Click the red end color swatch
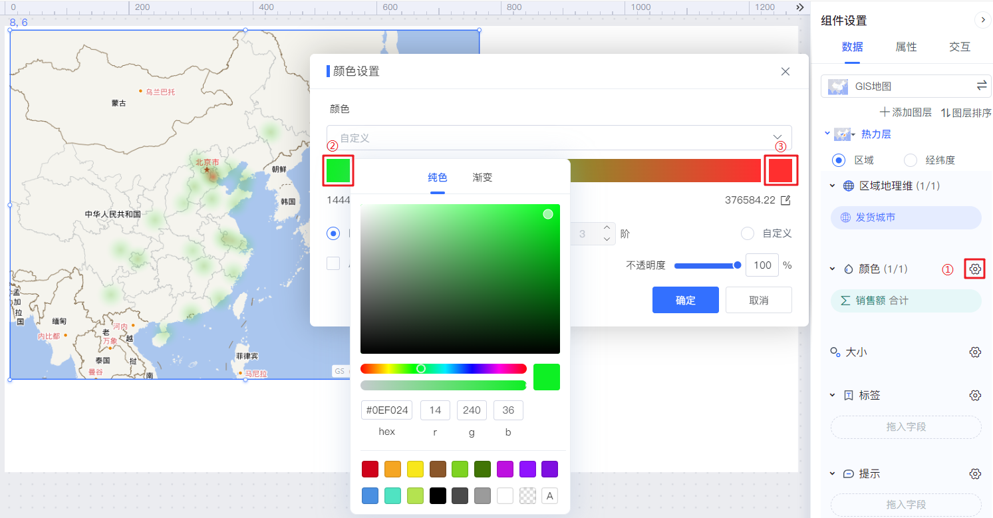Screen dimensions: 993x518 tap(780, 171)
